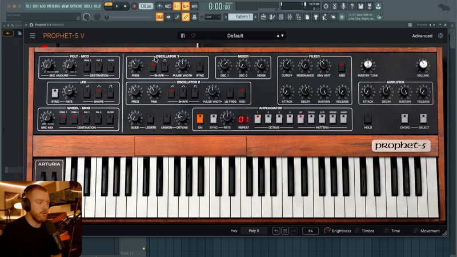The height and width of the screenshot is (257, 457).
Task: Open the TOOLS menu
Action: tap(88, 6)
